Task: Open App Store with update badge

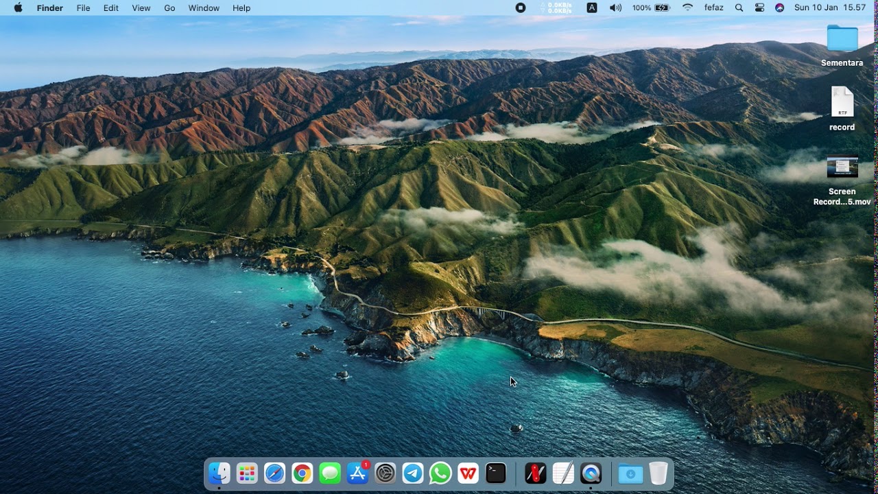Action: pyautogui.click(x=357, y=473)
